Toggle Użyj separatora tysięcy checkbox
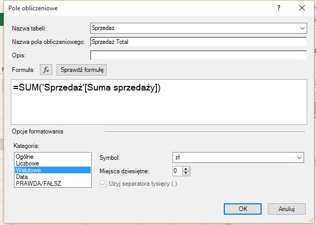The image size is (316, 225). (103, 184)
